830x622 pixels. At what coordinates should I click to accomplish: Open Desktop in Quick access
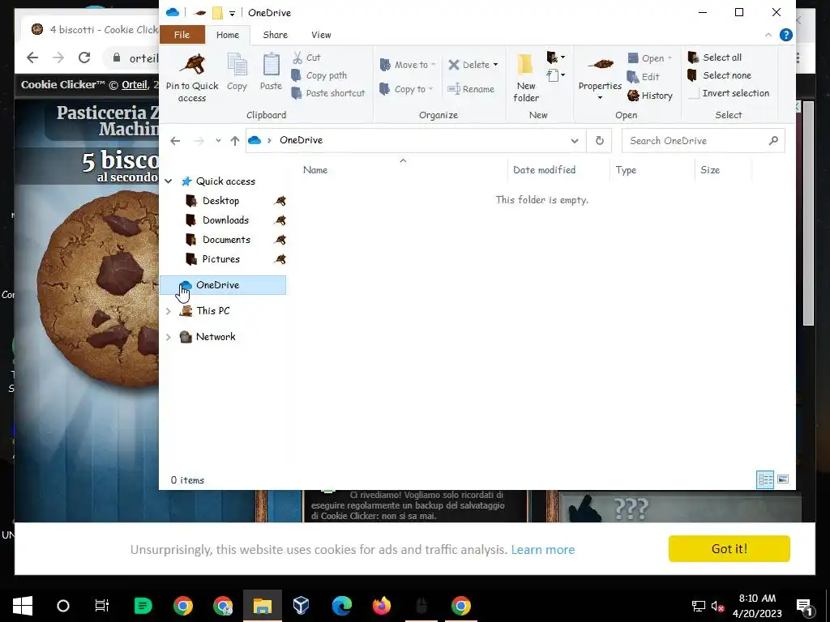(220, 201)
